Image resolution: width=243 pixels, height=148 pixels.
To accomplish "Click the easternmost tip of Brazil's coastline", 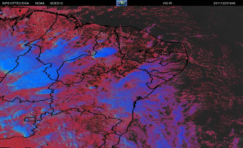I will point(188,58).
